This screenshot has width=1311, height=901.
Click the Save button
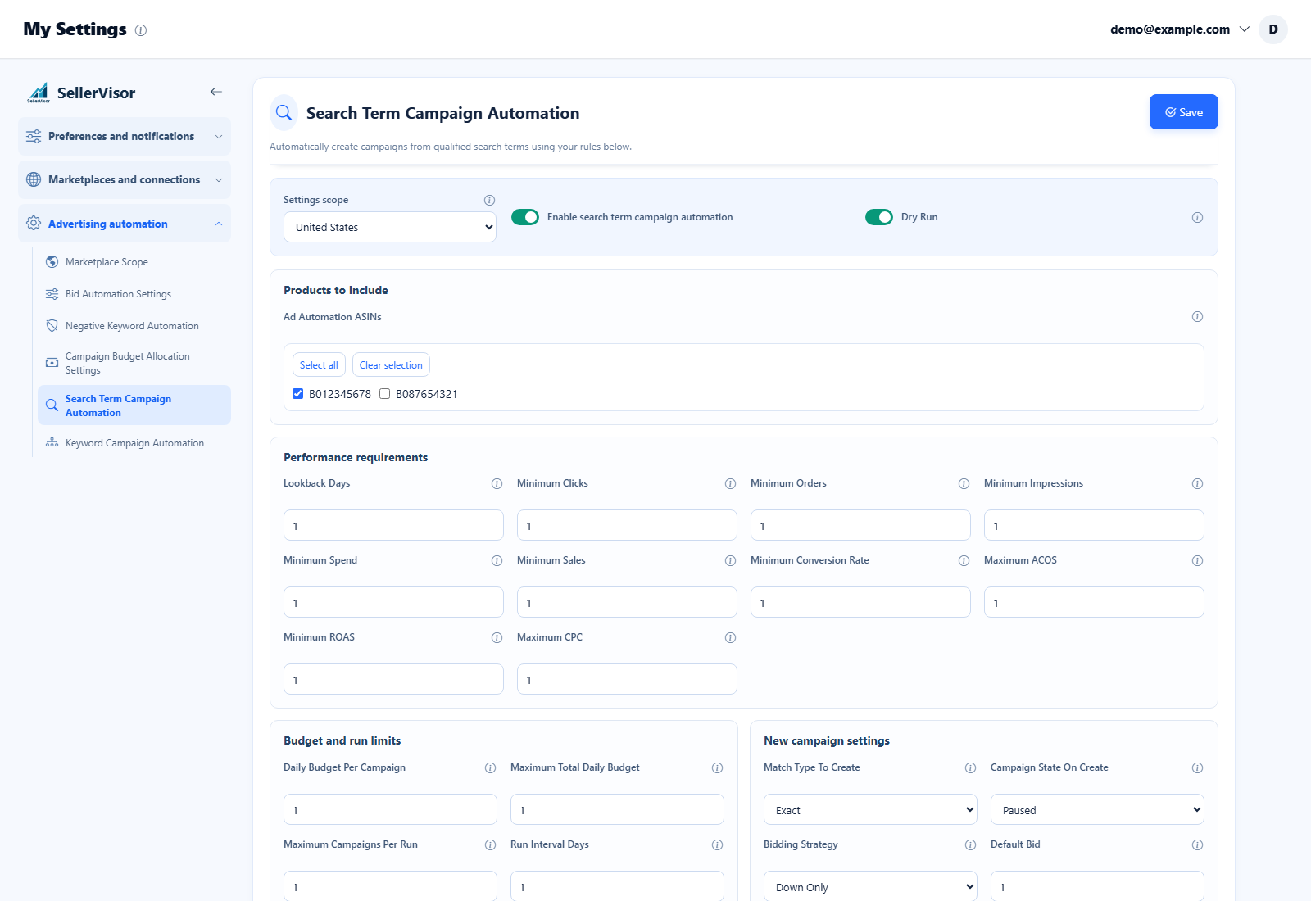(1184, 112)
